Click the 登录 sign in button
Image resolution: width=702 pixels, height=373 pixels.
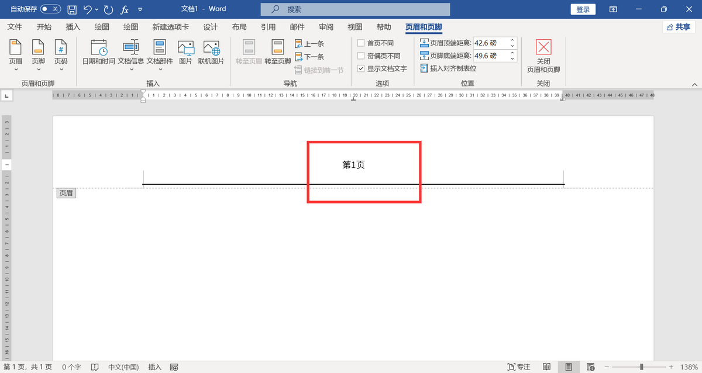click(583, 9)
